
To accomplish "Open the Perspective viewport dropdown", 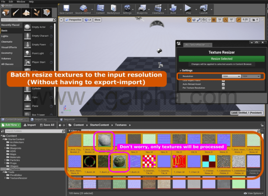I will (73, 20).
